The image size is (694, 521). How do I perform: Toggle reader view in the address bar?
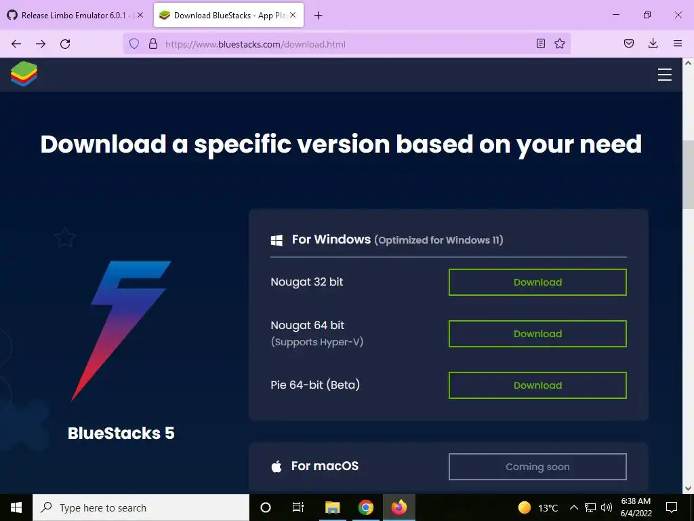tap(540, 43)
